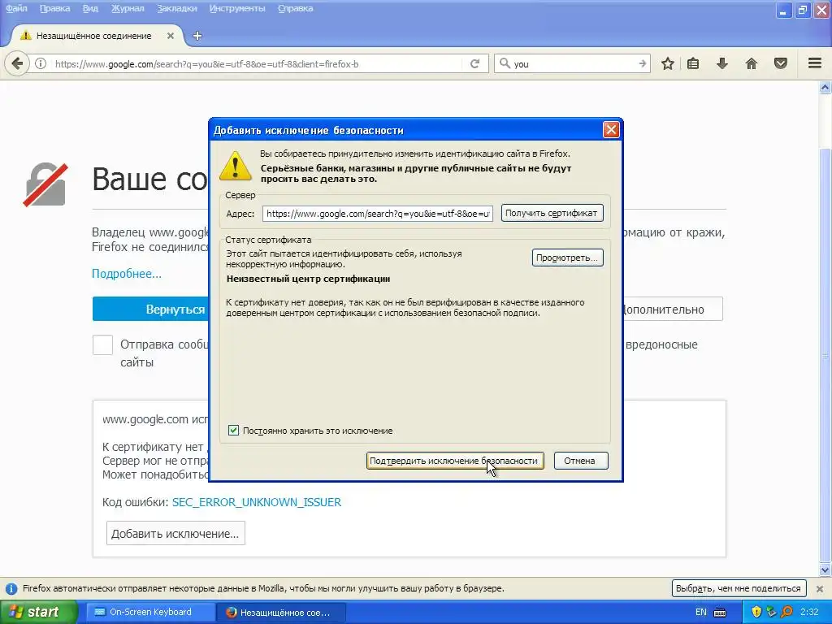Click Добавить исключение… button
The image size is (832, 624).
[x=175, y=533]
